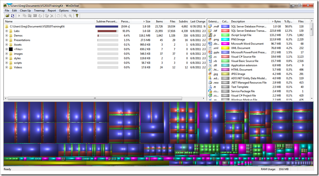319x176 pixels.
Task: Click the .resx file type icon
Action: pyautogui.click(x=210, y=82)
